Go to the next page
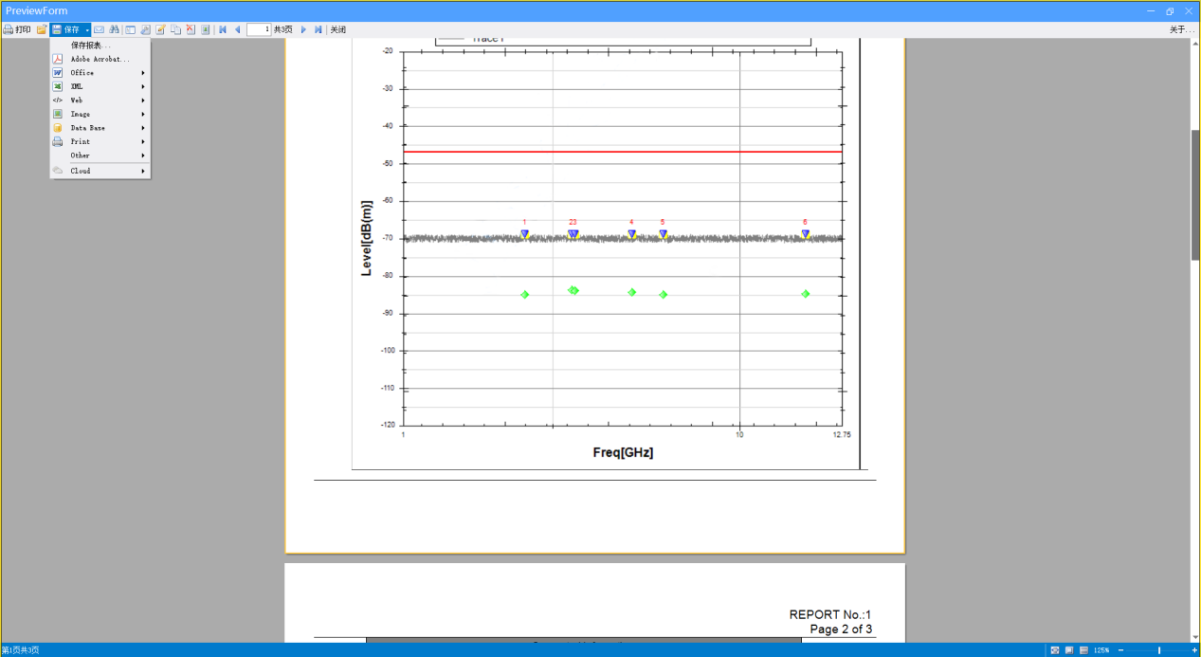This screenshot has width=1201, height=657. [x=303, y=29]
